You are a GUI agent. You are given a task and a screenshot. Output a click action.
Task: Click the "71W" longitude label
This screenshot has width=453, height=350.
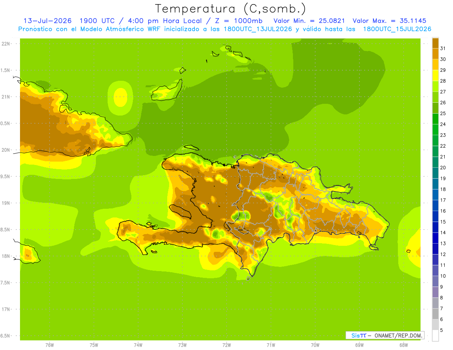point(271,345)
